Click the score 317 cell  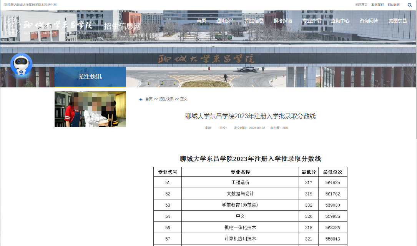pyautogui.click(x=309, y=182)
